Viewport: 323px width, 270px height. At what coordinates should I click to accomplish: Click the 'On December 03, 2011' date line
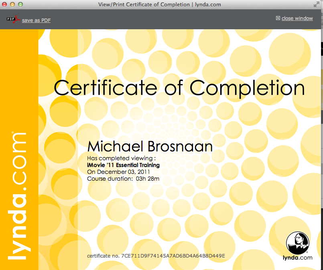click(118, 172)
